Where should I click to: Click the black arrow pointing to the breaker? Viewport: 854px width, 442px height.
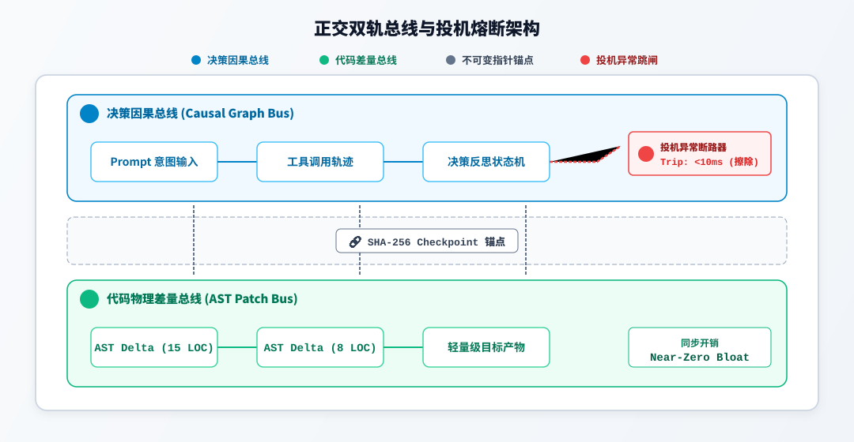585,155
